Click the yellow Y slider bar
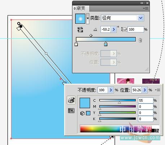This screenshot has width=165, height=145. coord(117,113)
